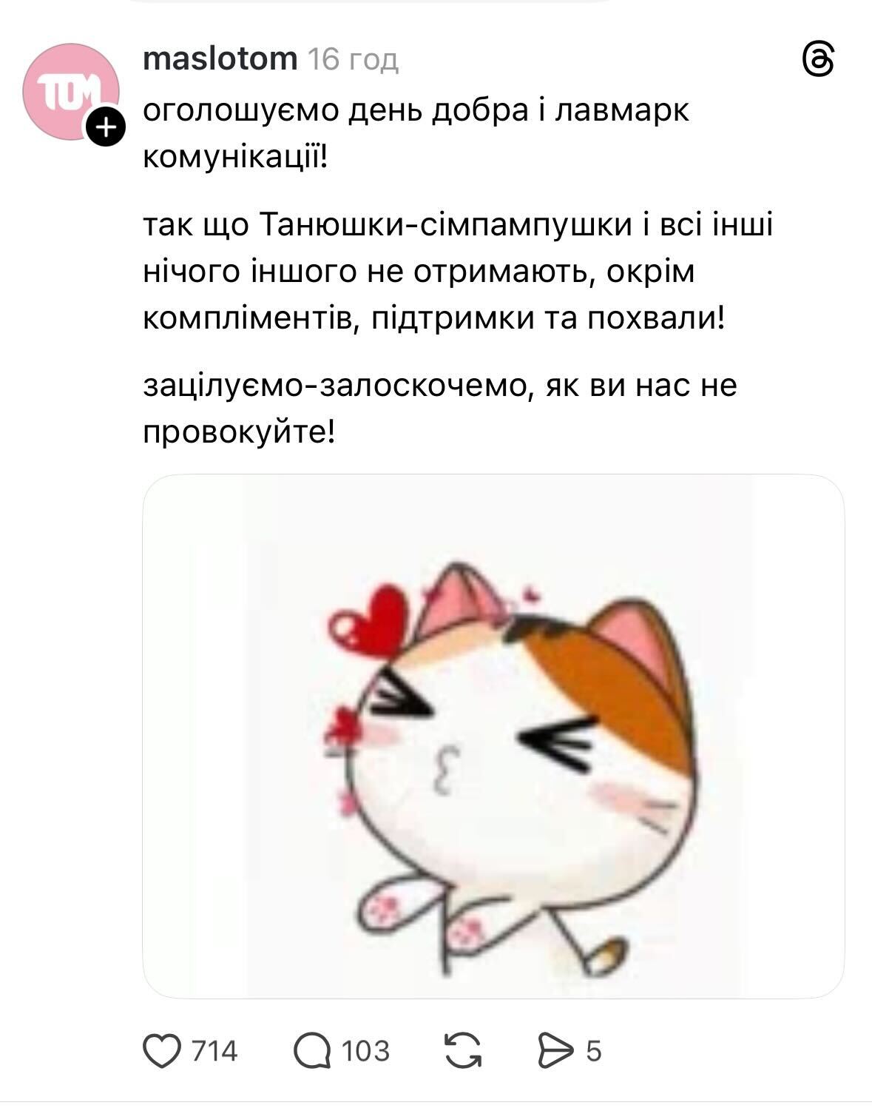The height and width of the screenshot is (1111, 872).
Task: Open the Threads logo icon
Action: 819,58
